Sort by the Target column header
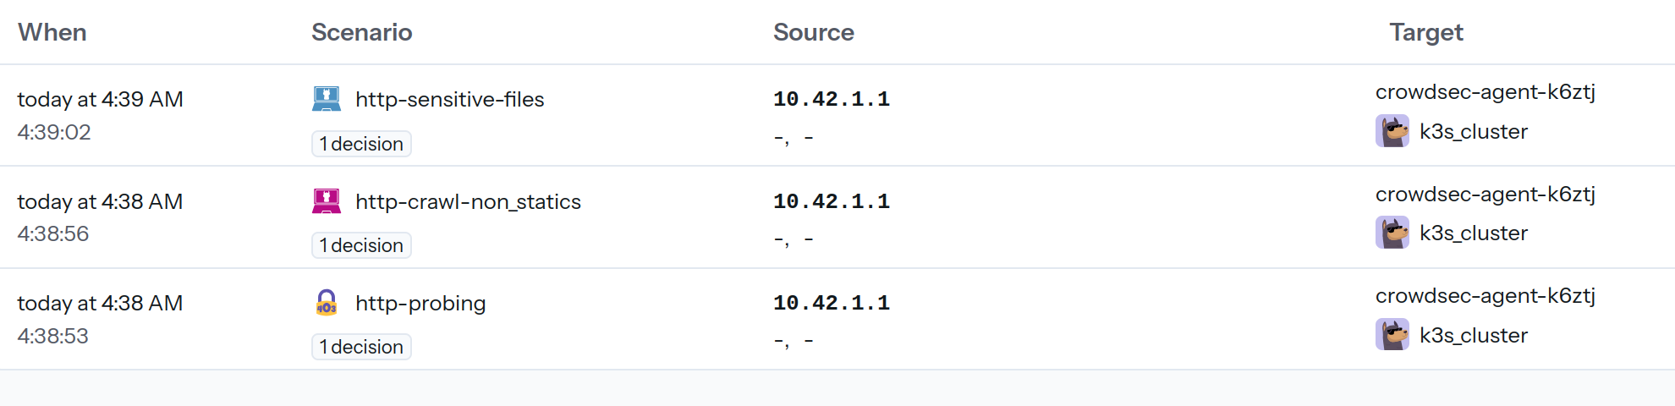The height and width of the screenshot is (406, 1675). [x=1426, y=32]
